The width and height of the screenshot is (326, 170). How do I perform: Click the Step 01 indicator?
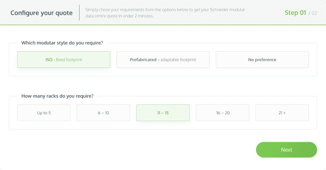point(295,13)
